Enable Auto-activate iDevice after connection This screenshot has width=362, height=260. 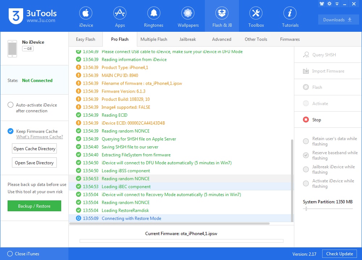(10, 105)
